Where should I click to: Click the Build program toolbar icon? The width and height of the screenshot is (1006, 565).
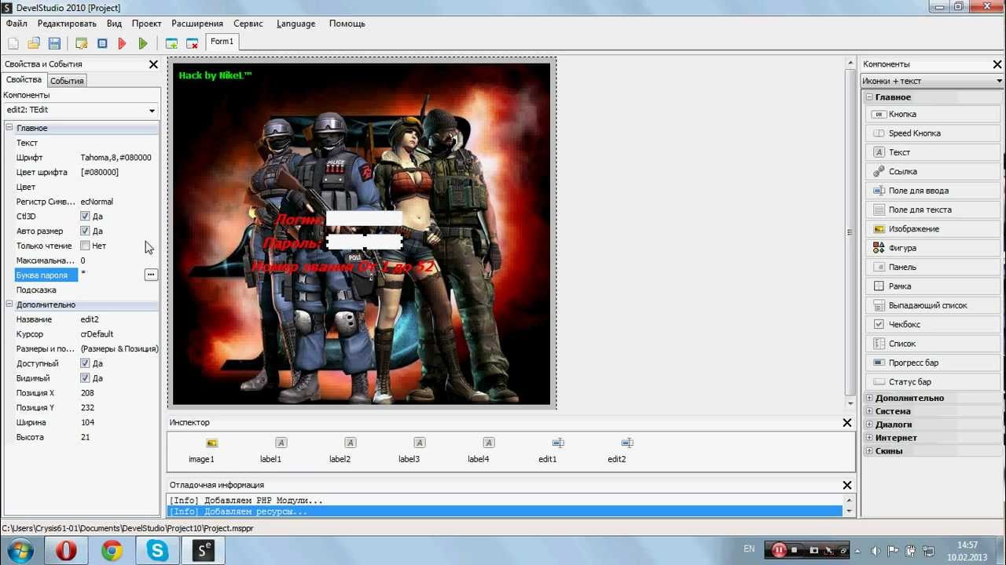coord(81,43)
